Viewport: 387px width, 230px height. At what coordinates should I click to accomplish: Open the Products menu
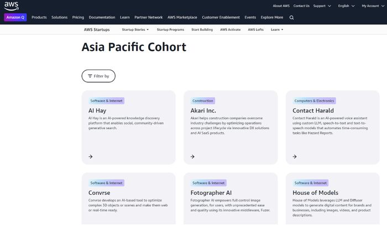(39, 18)
